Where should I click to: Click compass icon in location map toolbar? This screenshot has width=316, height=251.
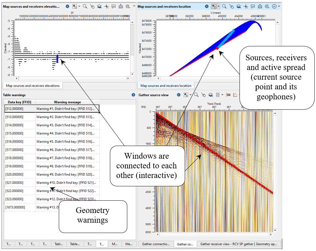click(x=275, y=6)
